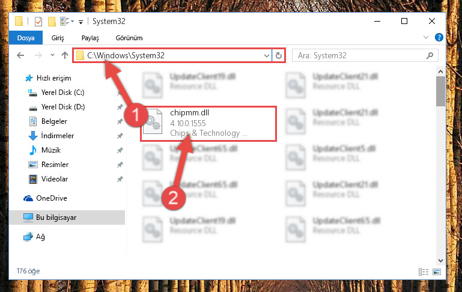Click the Back navigation arrow
Screen dimensions: 462x292
click(x=20, y=55)
